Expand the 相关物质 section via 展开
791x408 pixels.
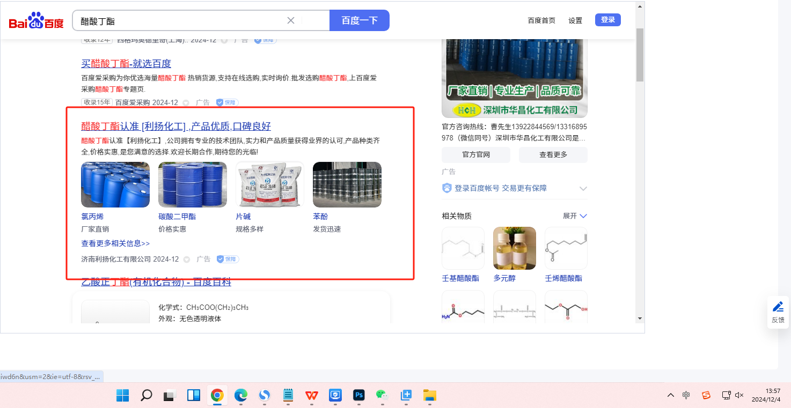point(575,216)
